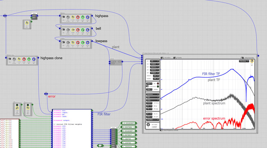Open the Linear dropdown in analyzer panel
This screenshot has width=267, height=148.
pos(152,100)
